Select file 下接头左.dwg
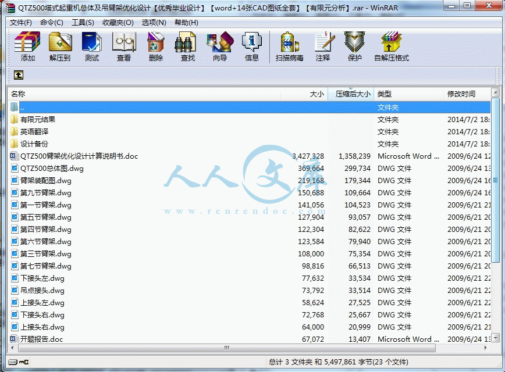The width and height of the screenshot is (505, 372). (42, 278)
